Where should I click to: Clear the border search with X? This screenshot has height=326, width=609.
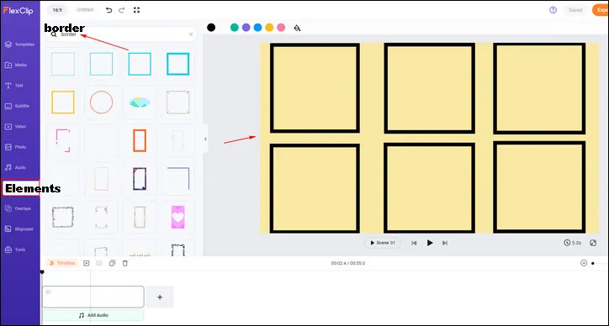191,34
